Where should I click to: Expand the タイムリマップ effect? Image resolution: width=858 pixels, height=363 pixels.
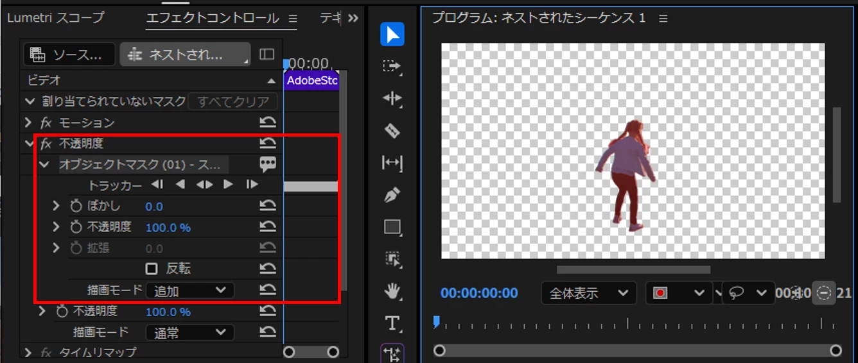click(28, 352)
